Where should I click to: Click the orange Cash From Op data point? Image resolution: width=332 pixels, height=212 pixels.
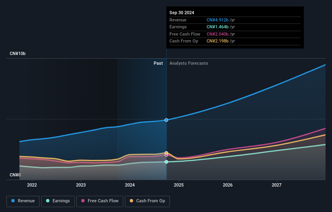pos(167,153)
